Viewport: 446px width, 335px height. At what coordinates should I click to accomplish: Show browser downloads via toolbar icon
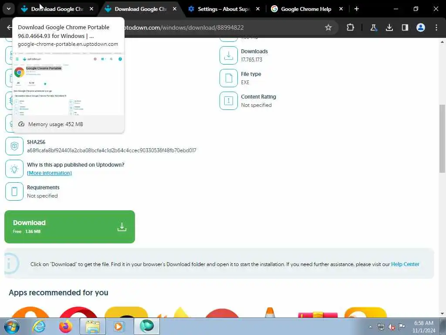389,27
